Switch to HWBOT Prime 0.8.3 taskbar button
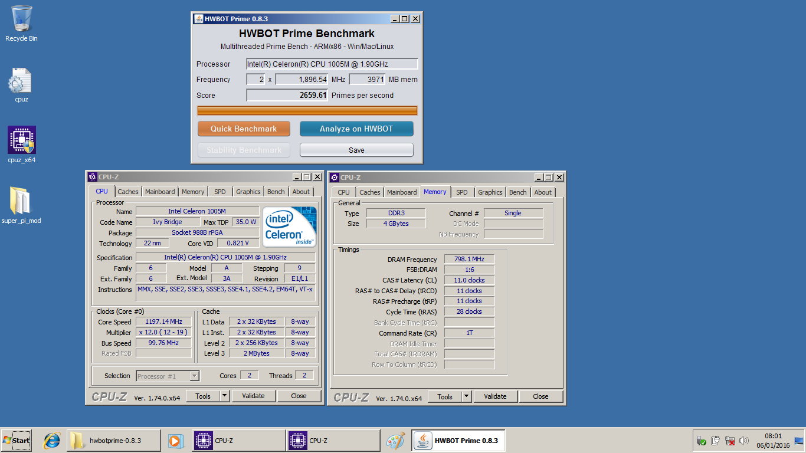 point(458,441)
